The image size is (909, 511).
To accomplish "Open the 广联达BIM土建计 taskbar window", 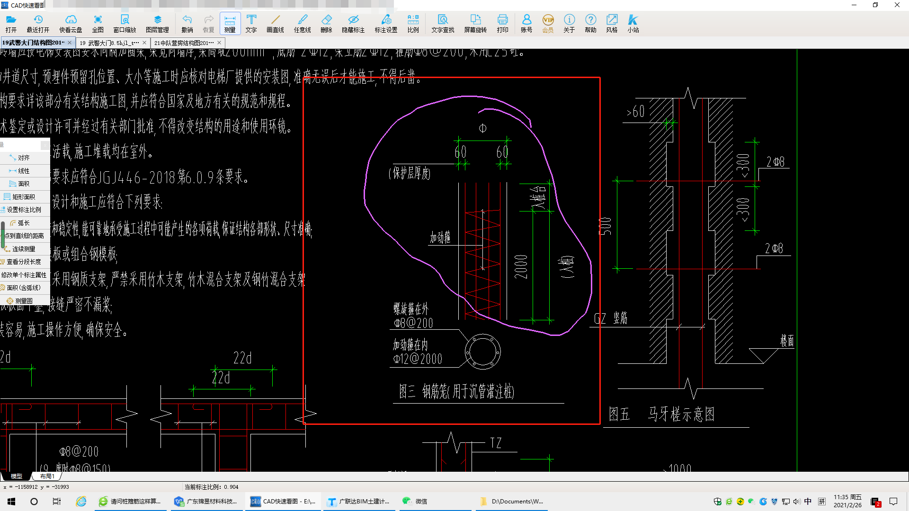I will click(x=359, y=502).
